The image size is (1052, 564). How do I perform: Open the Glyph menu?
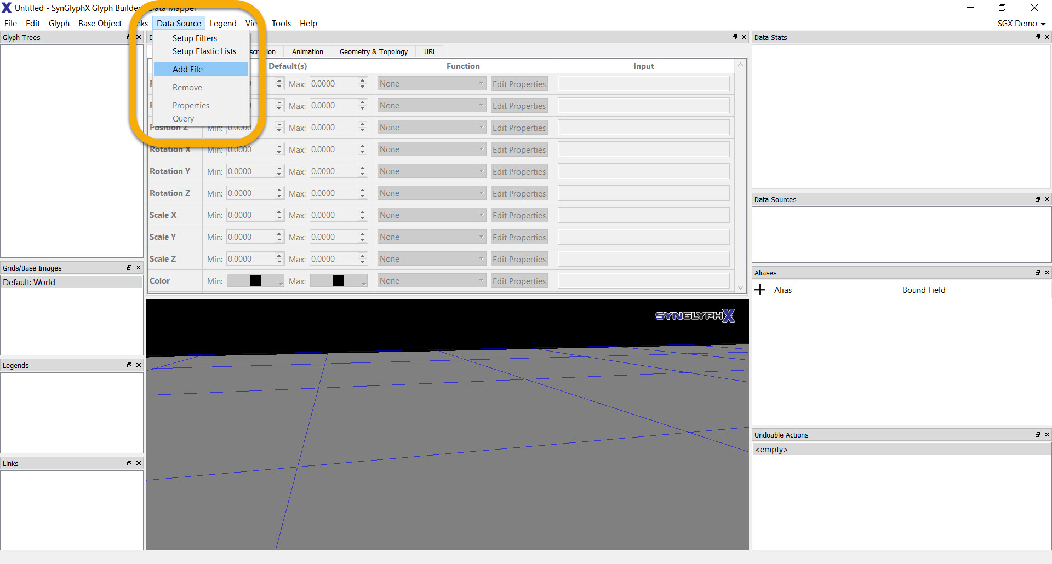[59, 24]
